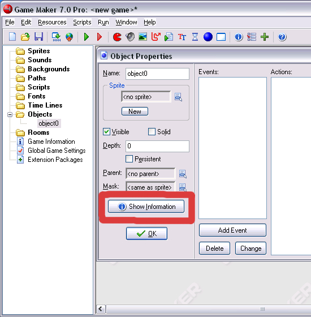The image size is (311, 317).
Task: Create a background with landscape icon
Action: coord(142,37)
